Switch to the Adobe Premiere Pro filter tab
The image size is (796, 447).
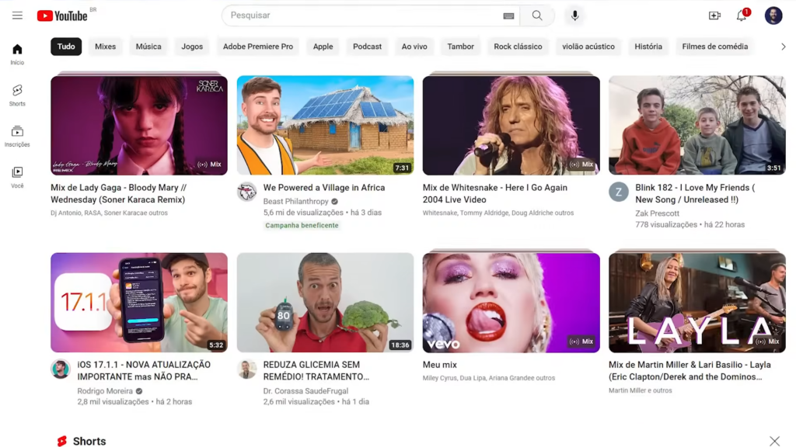click(258, 47)
